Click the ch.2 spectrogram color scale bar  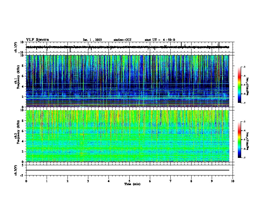239,140
